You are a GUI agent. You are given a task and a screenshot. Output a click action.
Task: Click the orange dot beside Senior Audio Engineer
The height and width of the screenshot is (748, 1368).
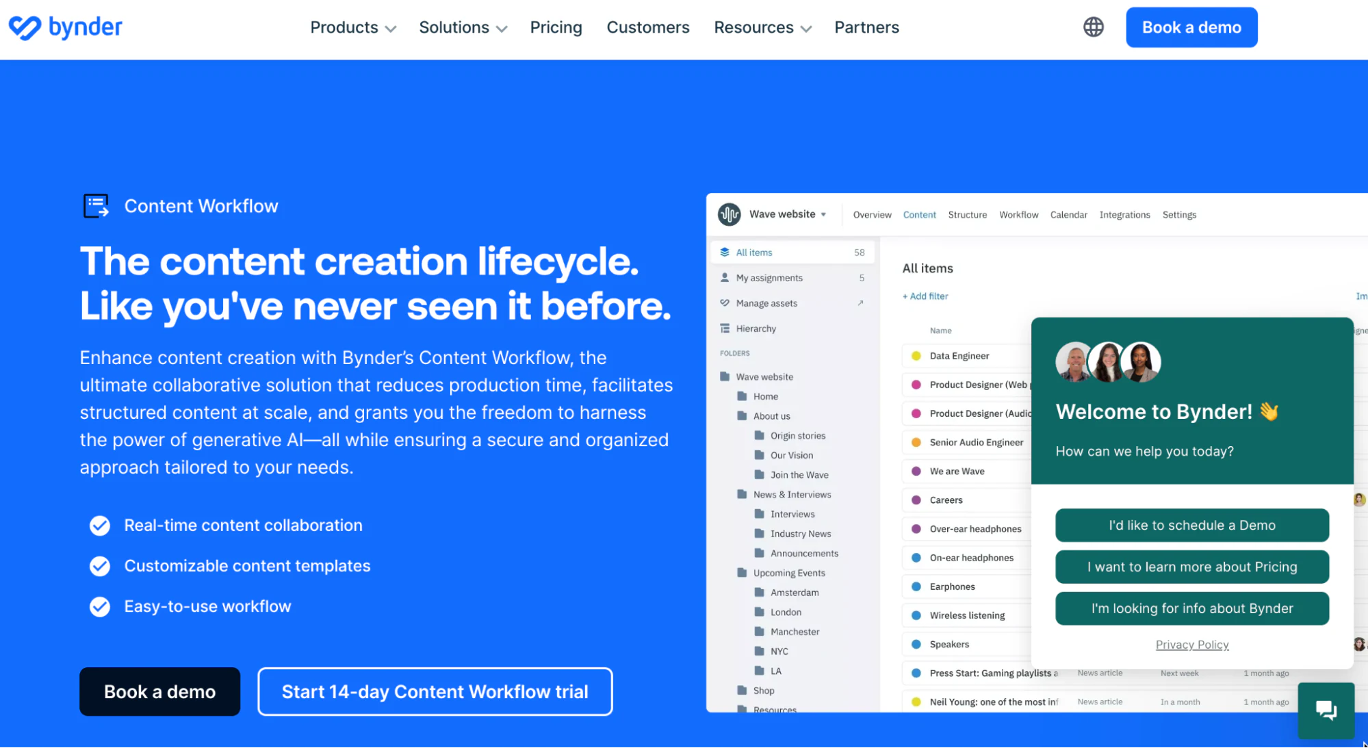(916, 442)
